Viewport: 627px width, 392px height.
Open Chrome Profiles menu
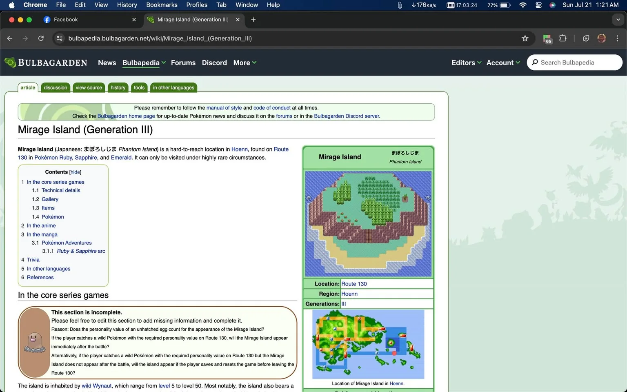pos(197,5)
